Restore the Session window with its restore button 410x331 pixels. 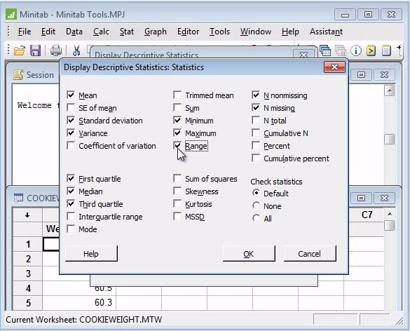tap(361, 75)
